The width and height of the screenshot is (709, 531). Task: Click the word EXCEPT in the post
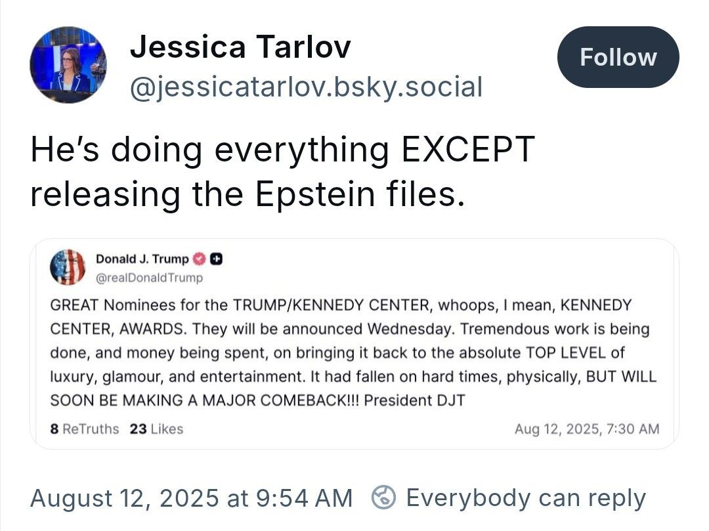[467, 151]
